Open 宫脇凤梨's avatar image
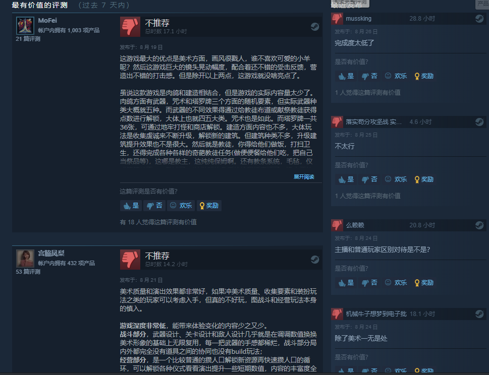This screenshot has width=489, height=375. click(25, 259)
